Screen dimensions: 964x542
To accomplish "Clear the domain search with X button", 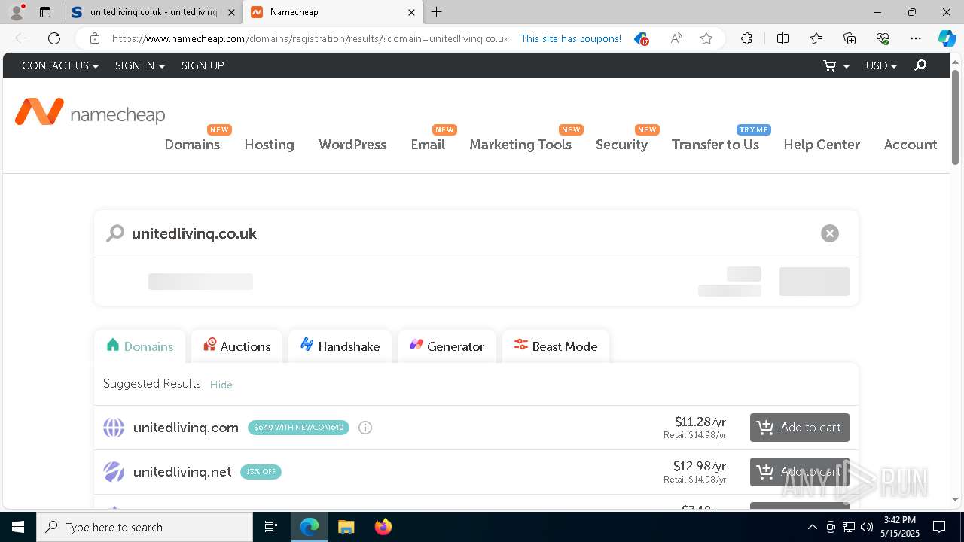I will coord(830,233).
